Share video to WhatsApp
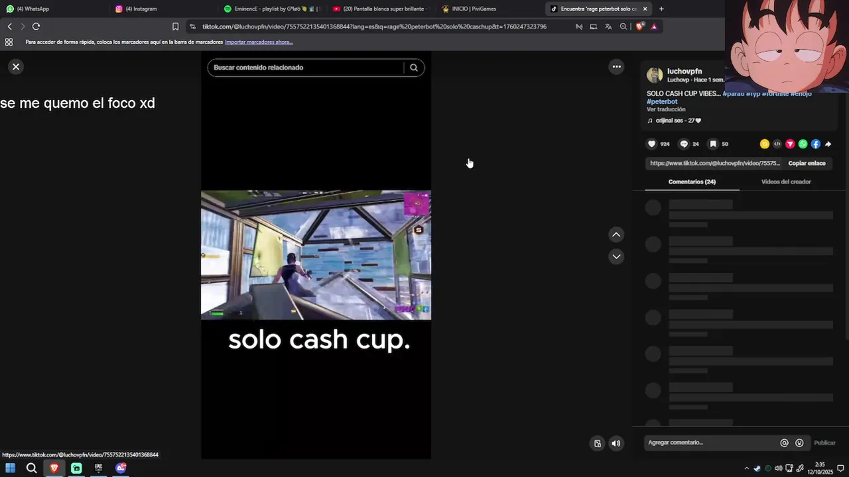 pos(803,144)
